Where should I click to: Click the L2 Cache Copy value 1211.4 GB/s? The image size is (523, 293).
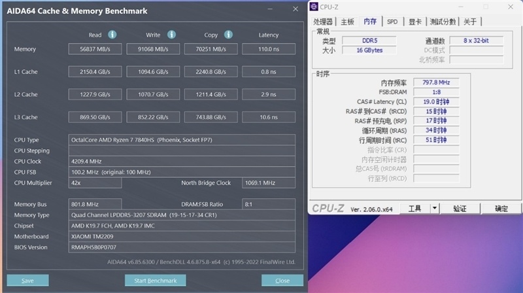coord(211,94)
